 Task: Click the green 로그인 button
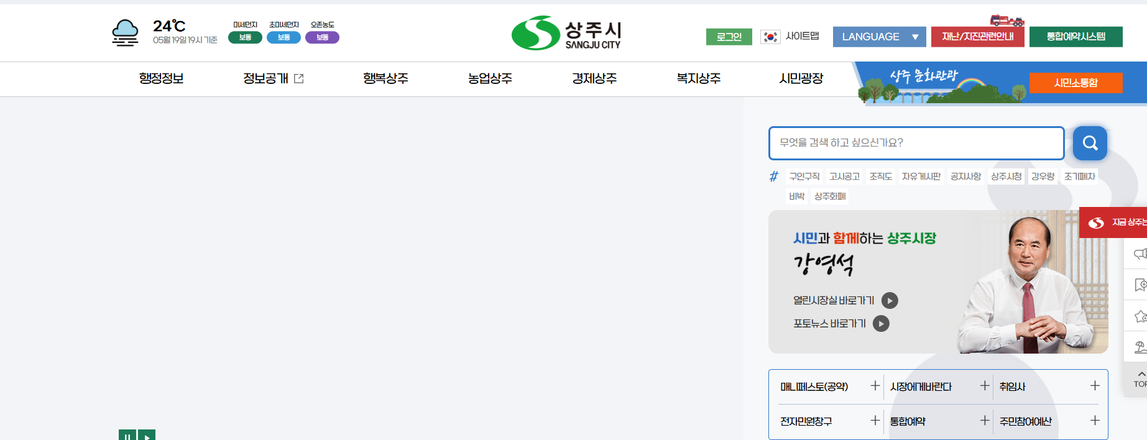click(729, 37)
